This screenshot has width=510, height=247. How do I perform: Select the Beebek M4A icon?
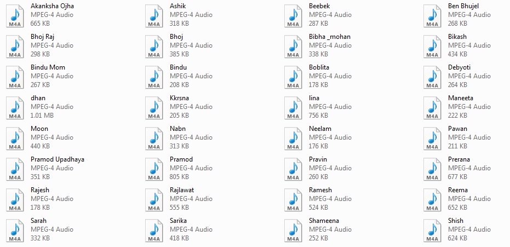point(294,16)
